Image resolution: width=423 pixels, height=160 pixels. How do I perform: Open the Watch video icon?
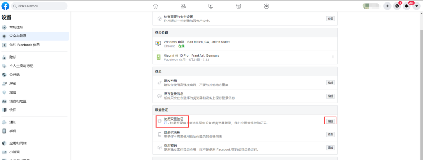coord(211,6)
